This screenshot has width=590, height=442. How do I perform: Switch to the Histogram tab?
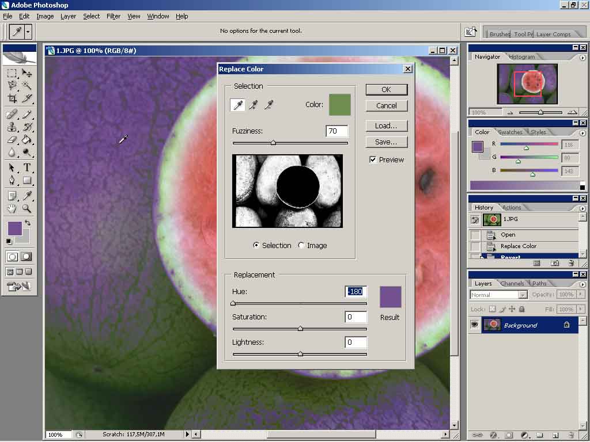tap(521, 57)
